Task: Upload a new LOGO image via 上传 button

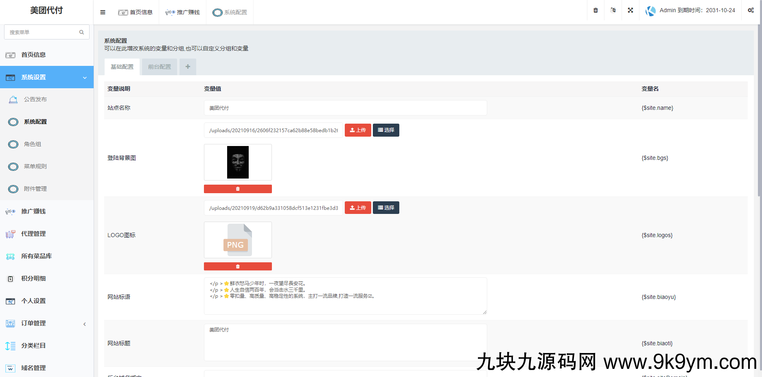Action: (358, 207)
